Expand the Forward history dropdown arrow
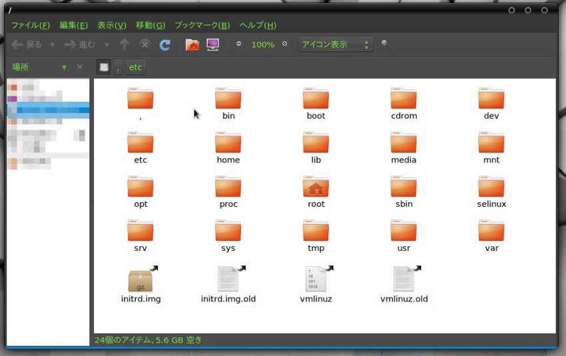 pyautogui.click(x=107, y=45)
